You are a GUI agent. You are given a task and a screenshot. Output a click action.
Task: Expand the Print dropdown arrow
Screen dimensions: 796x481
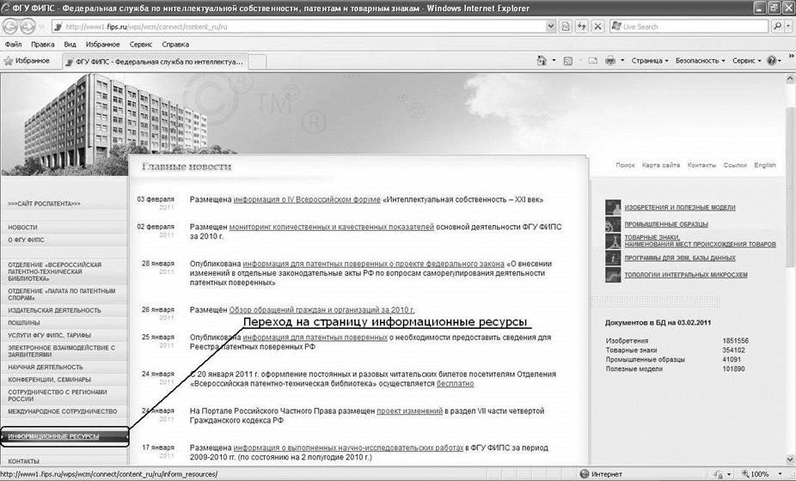(621, 61)
